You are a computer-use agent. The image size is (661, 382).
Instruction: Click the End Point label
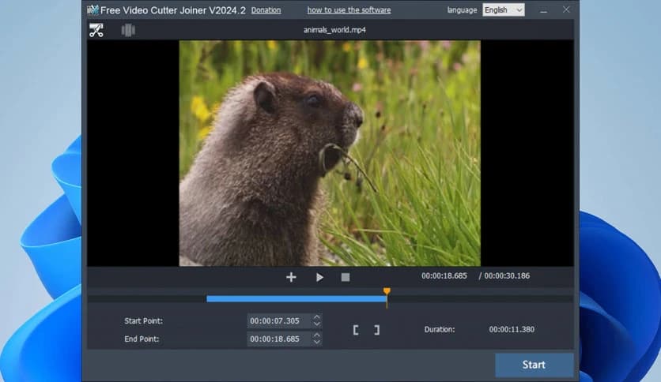(x=142, y=339)
